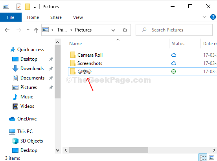Go up one folder level with the up arrow

(36, 30)
